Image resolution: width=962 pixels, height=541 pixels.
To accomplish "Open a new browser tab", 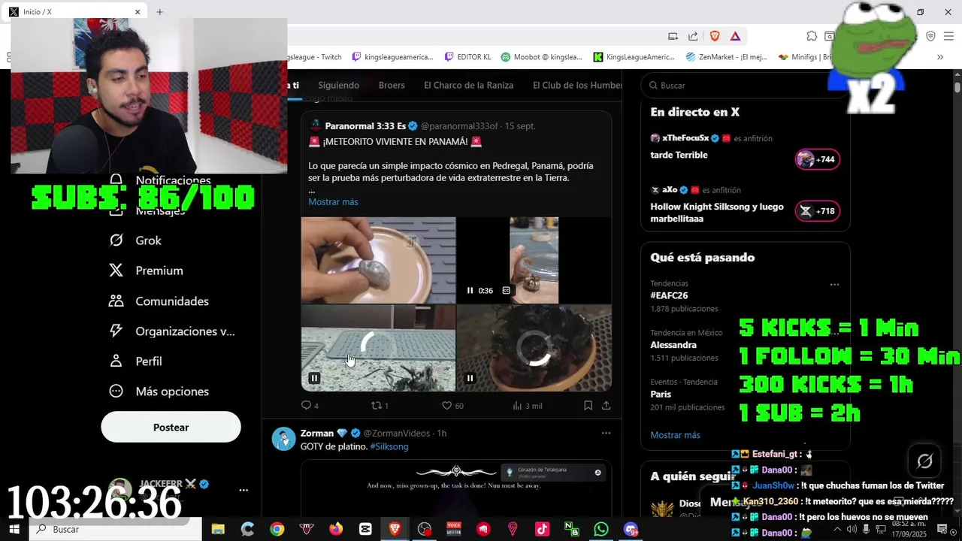I will (x=159, y=12).
